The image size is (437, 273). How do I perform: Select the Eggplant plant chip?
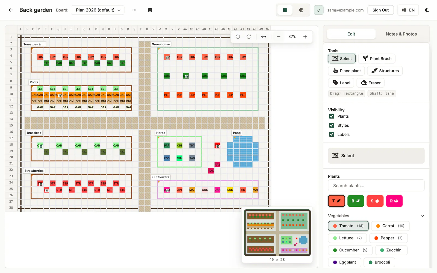[344, 262]
